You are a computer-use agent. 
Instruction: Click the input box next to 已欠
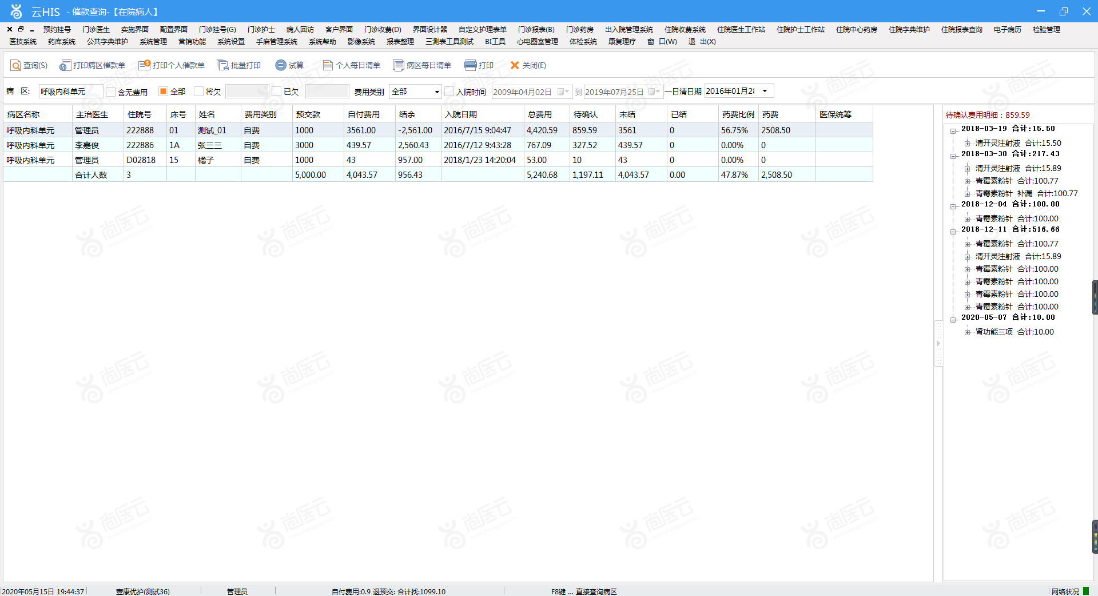[x=327, y=92]
